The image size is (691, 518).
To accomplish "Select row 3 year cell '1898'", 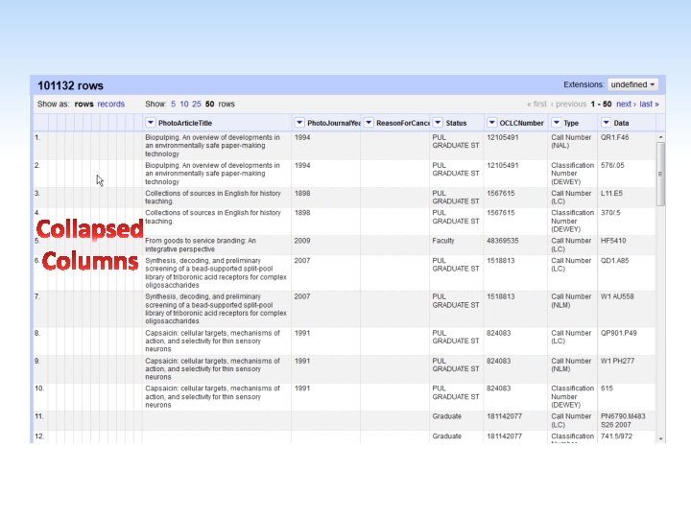I will 302,193.
